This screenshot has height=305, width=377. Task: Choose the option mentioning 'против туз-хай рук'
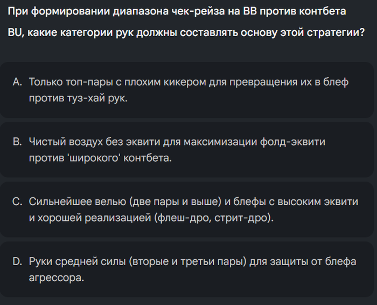(187, 90)
